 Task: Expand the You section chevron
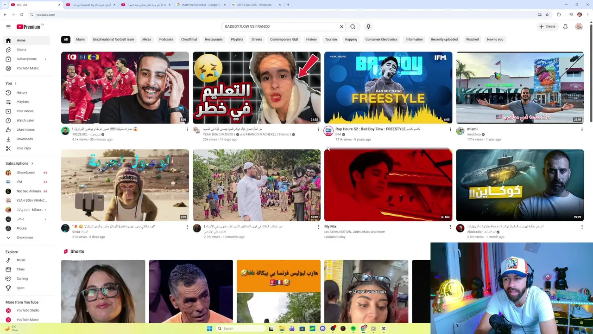tap(15, 83)
